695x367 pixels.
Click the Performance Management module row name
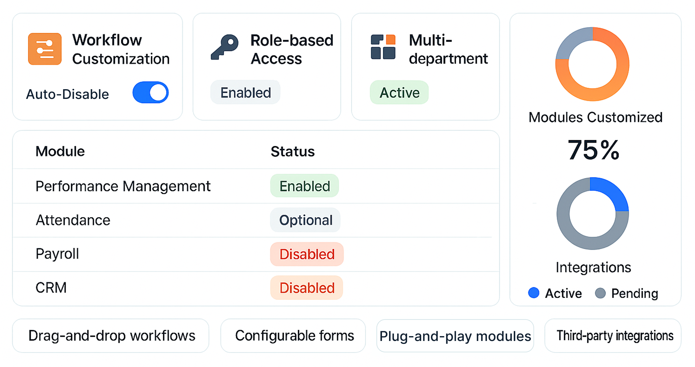(x=123, y=186)
